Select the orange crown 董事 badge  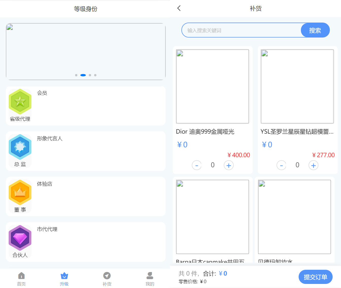pyautogui.click(x=20, y=192)
